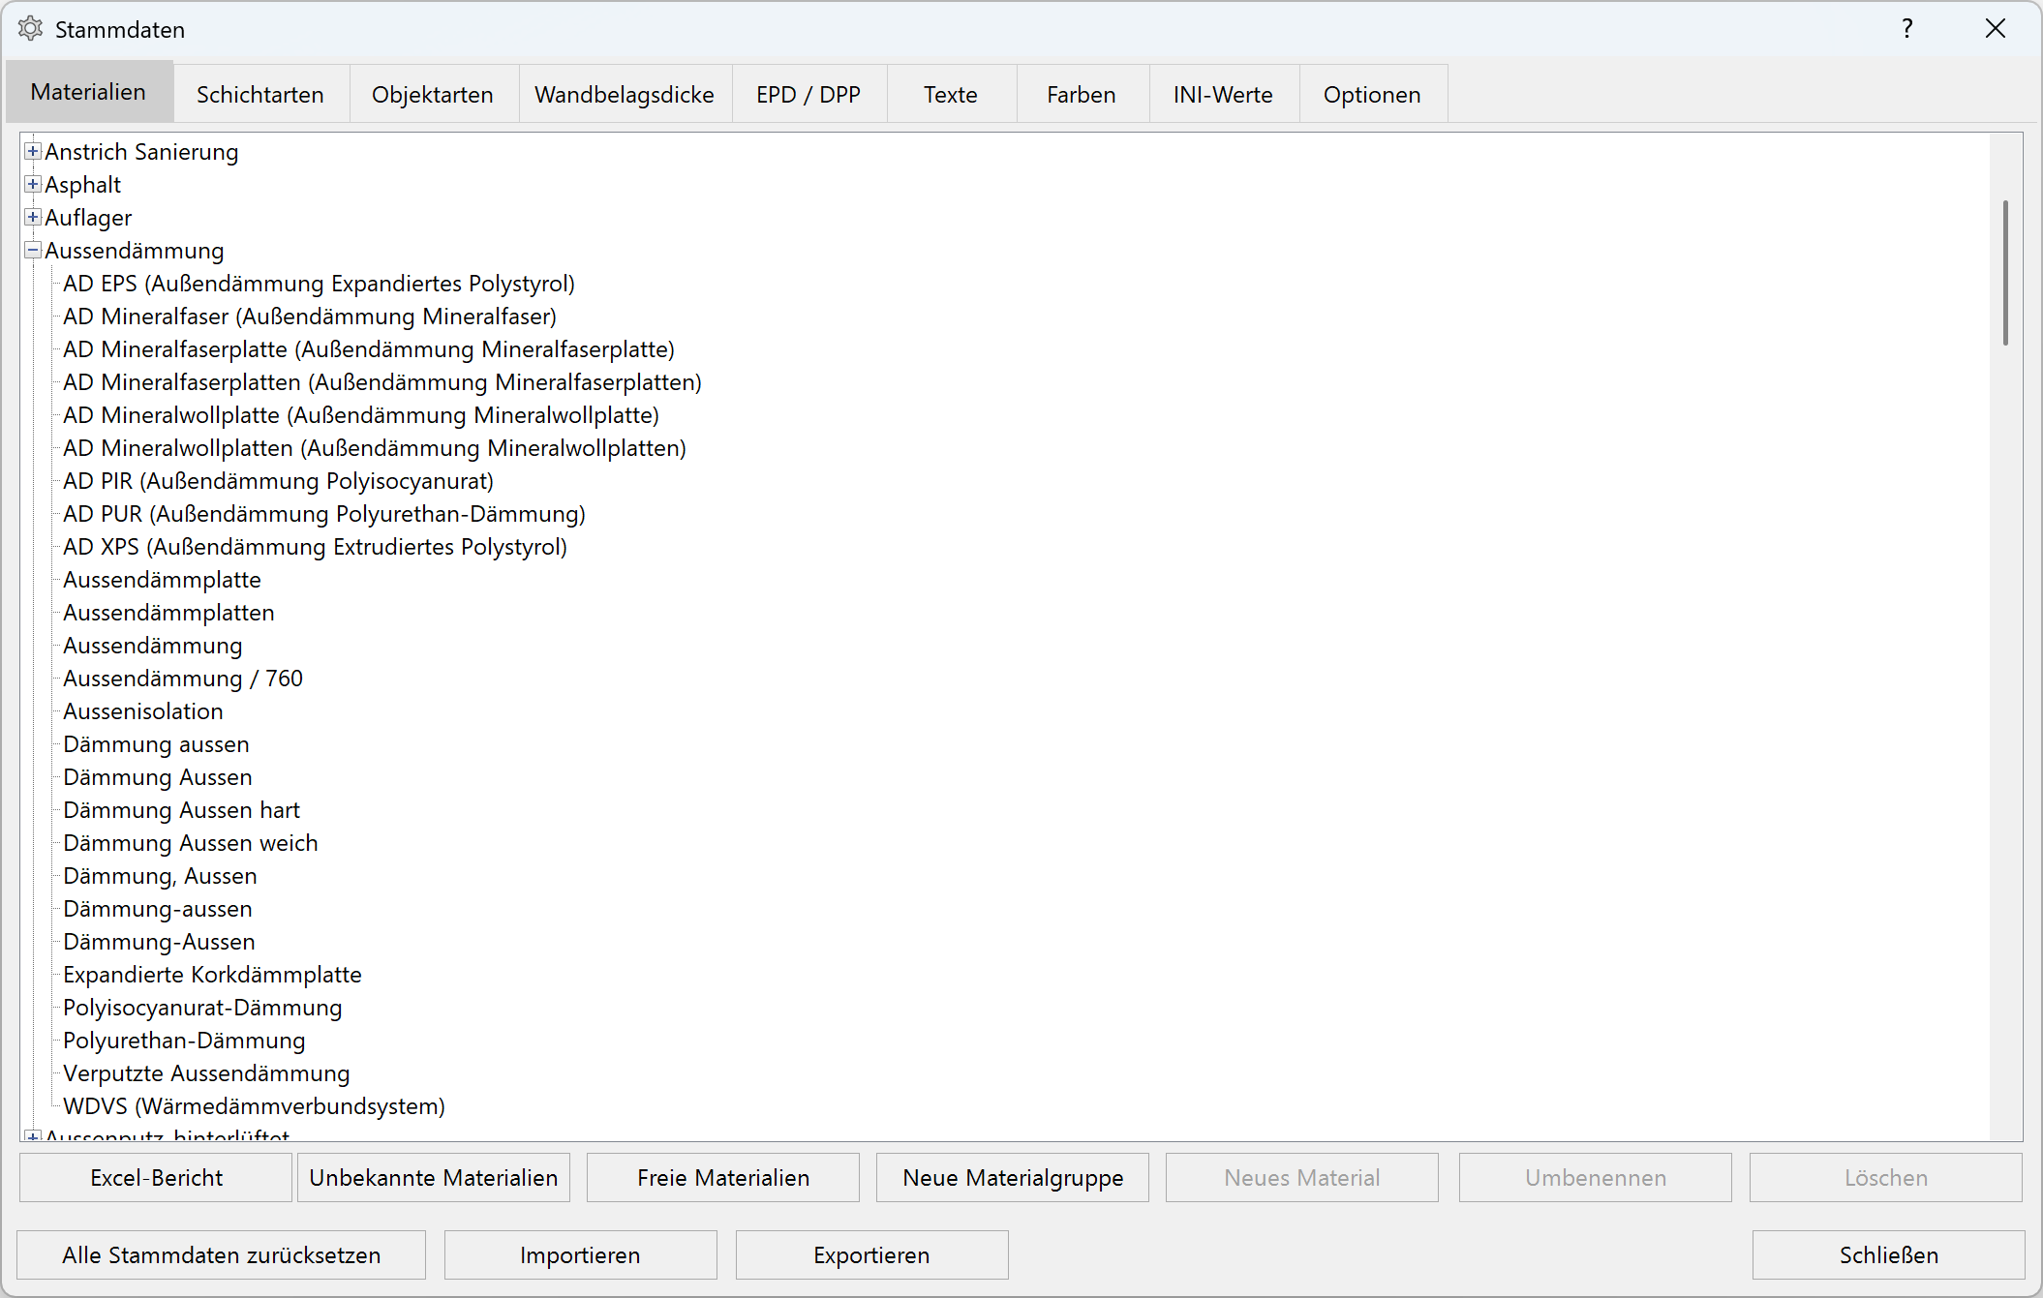Show Unbekannte Materialien
The image size is (2043, 1298).
pyautogui.click(x=434, y=1178)
